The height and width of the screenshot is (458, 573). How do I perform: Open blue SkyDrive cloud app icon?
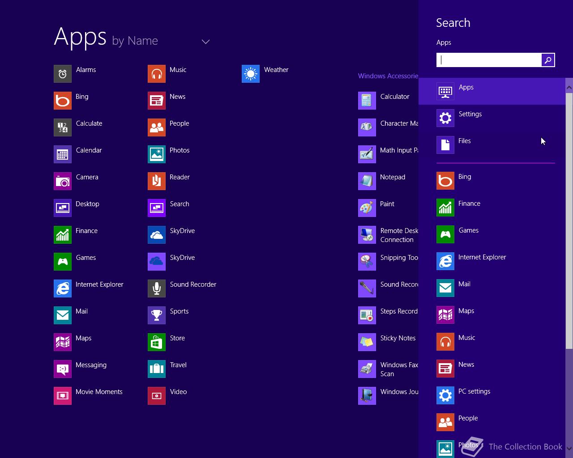coord(157,235)
